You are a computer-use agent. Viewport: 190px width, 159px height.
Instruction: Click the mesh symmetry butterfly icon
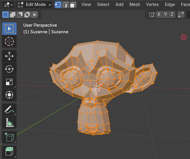pos(151,15)
